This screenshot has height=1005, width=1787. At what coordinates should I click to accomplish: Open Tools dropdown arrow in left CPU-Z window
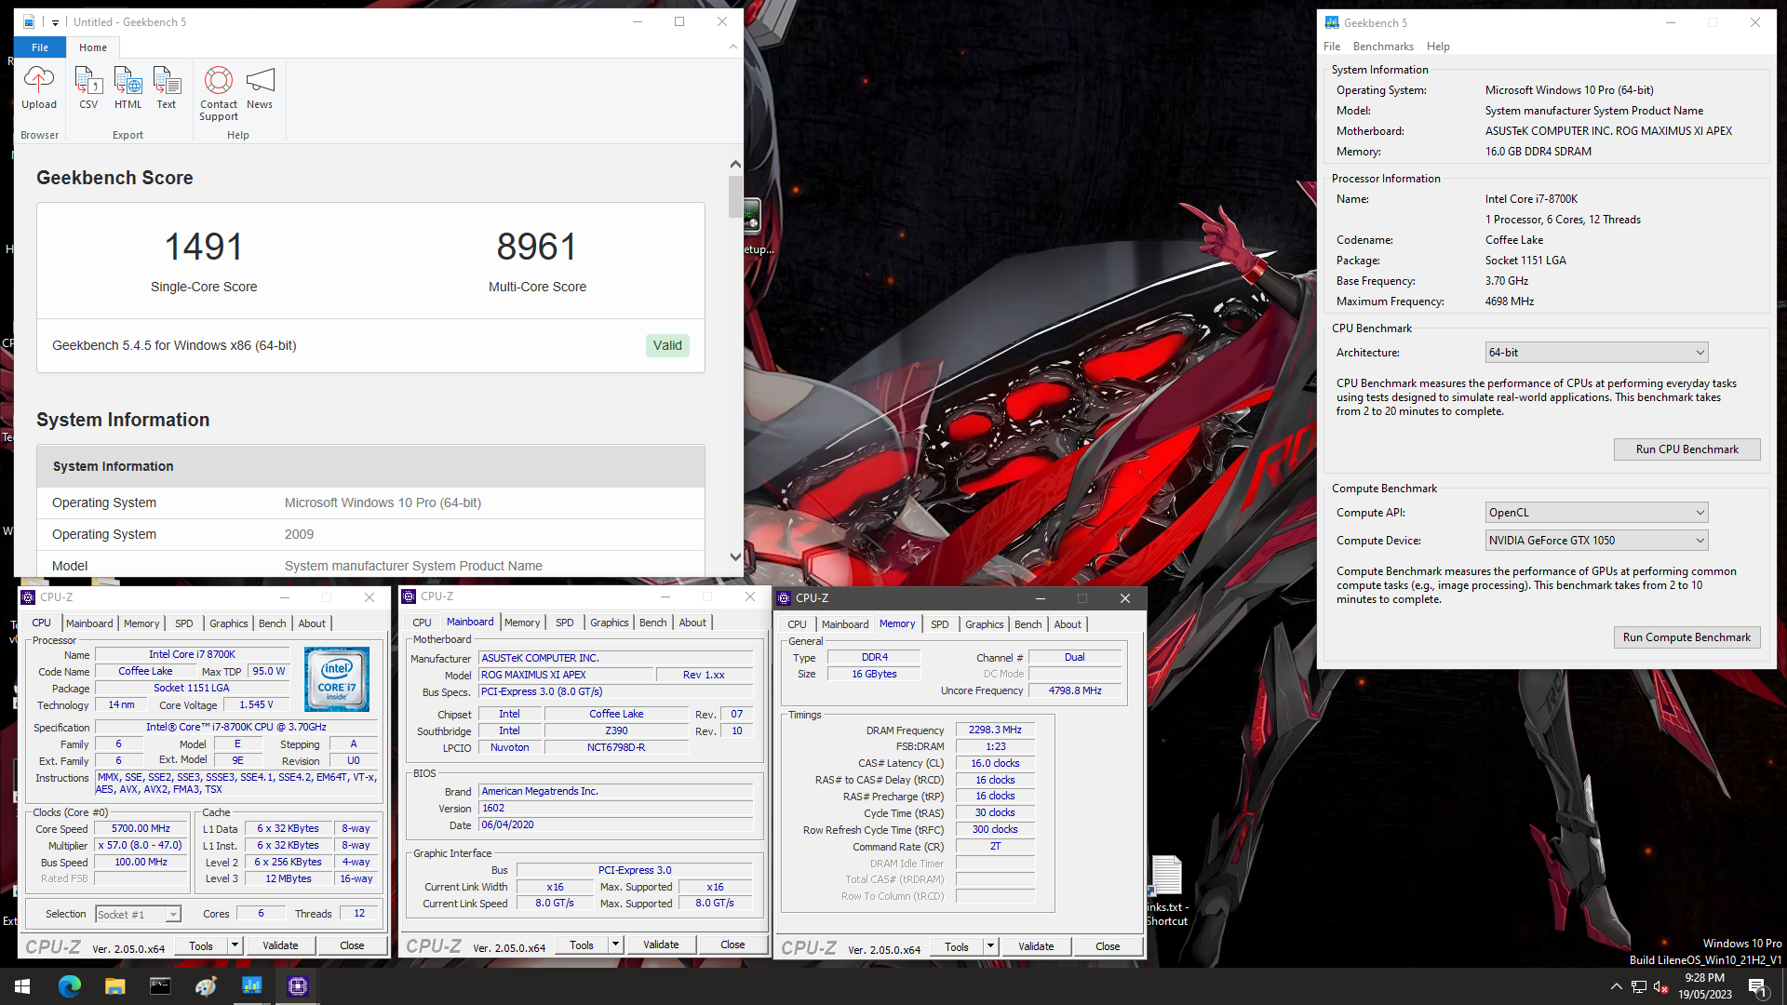[235, 945]
